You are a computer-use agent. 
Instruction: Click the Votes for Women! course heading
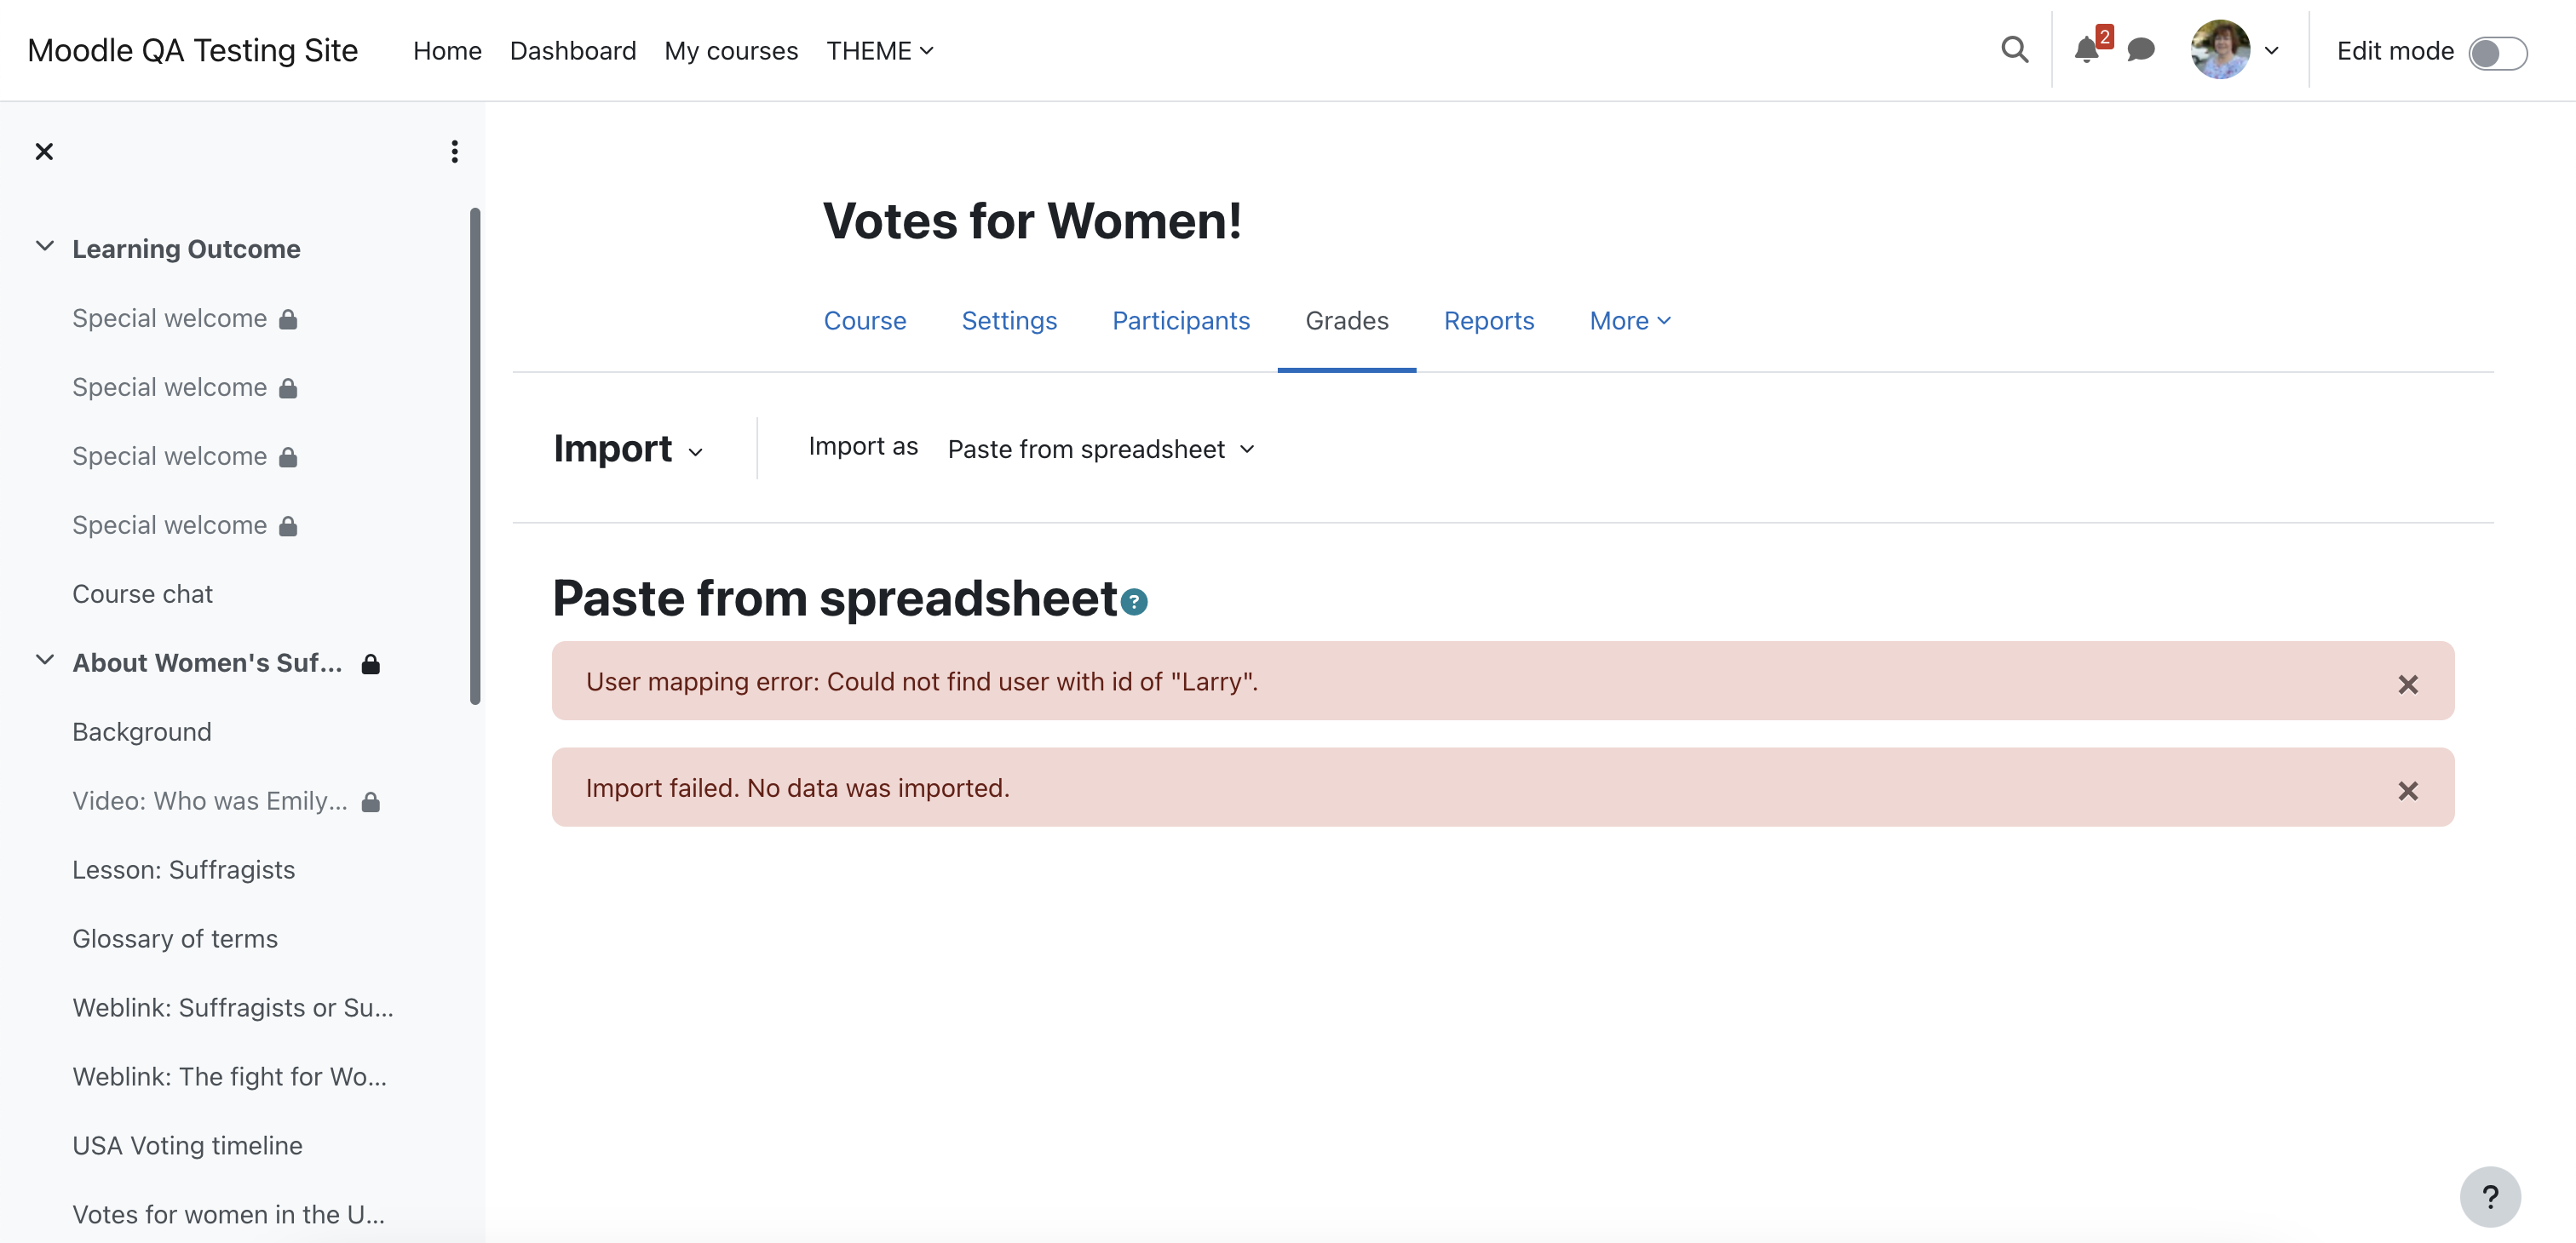[1032, 221]
